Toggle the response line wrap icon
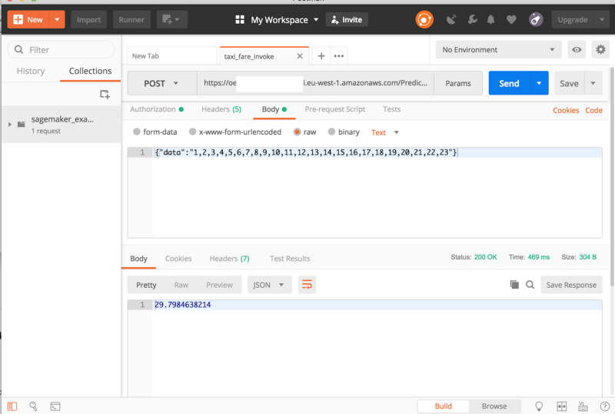 tap(307, 285)
